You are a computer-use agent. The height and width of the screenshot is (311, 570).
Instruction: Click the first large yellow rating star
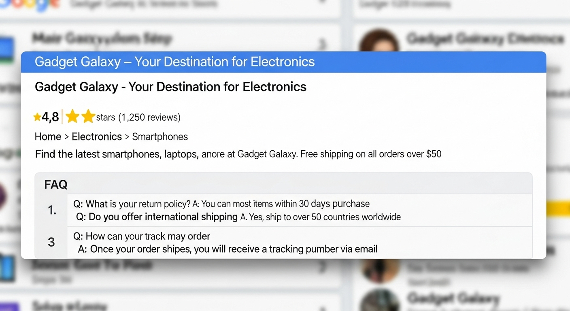(x=72, y=117)
